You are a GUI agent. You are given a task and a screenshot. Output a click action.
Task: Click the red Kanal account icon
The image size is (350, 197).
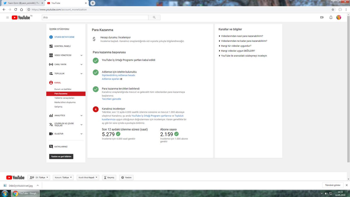(51, 83)
